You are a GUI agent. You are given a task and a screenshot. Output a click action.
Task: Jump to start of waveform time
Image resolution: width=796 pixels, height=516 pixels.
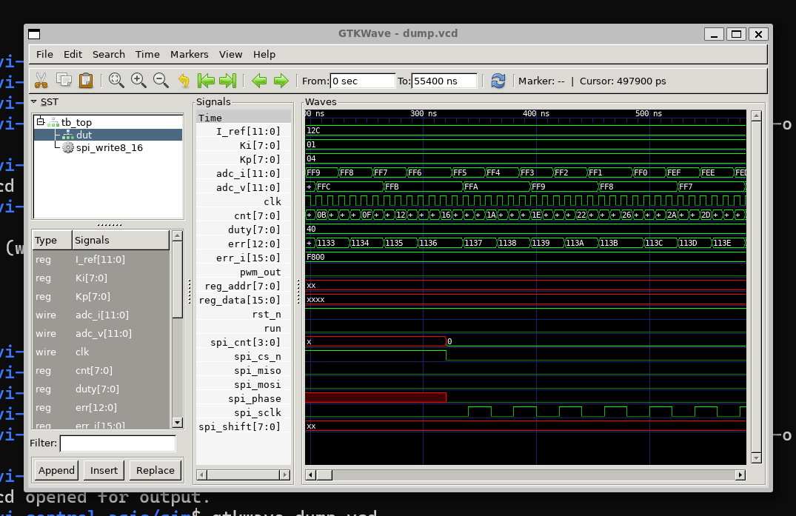206,81
